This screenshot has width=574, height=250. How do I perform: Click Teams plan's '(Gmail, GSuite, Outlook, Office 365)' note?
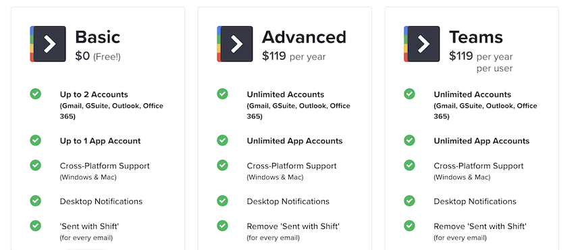click(486, 111)
